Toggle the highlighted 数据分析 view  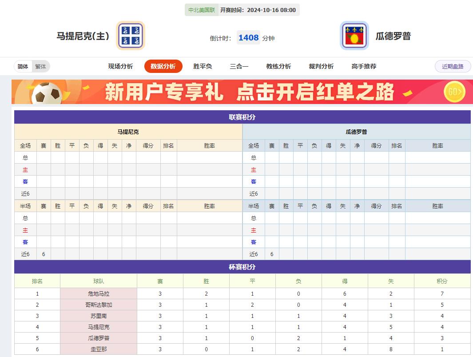[163, 66]
